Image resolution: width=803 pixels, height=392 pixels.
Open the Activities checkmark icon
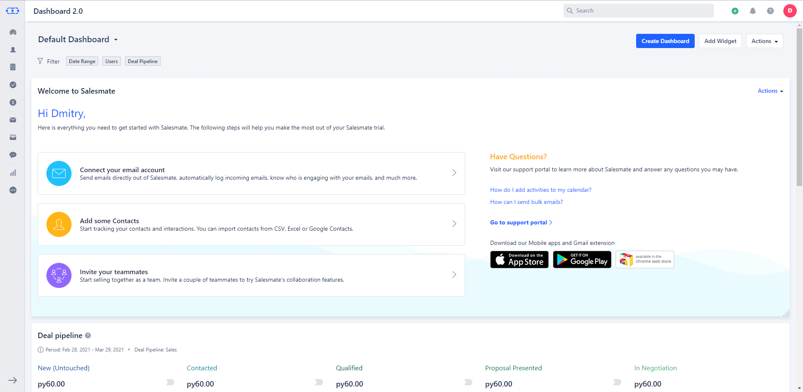(x=13, y=85)
